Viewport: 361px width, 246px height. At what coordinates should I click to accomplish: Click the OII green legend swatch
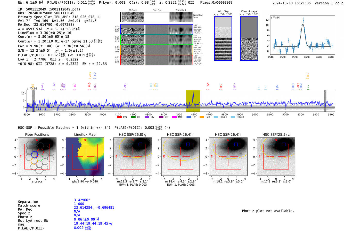tap(133, 117)
